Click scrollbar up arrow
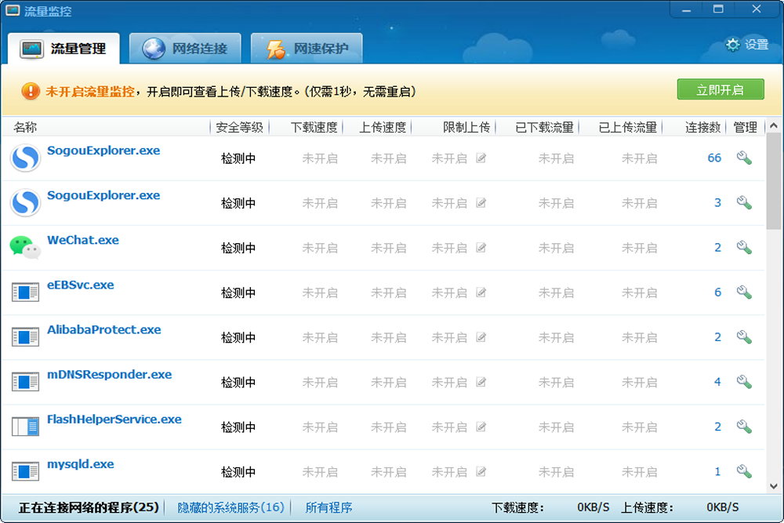Viewport: 784px width, 523px height. (774, 126)
